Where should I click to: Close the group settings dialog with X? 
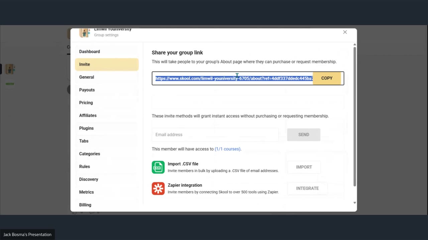pyautogui.click(x=345, y=32)
